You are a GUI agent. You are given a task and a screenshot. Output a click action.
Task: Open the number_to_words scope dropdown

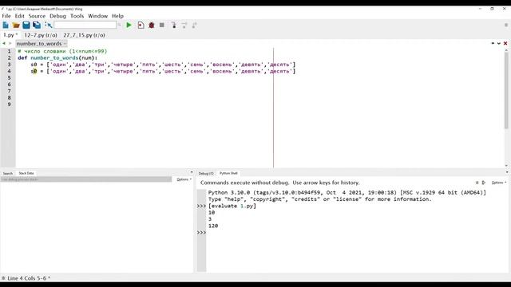[42, 43]
